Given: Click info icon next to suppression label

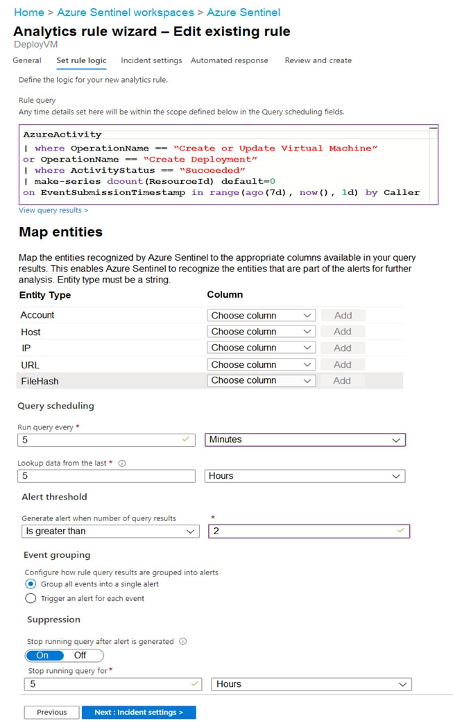Looking at the screenshot, I should 183,641.
